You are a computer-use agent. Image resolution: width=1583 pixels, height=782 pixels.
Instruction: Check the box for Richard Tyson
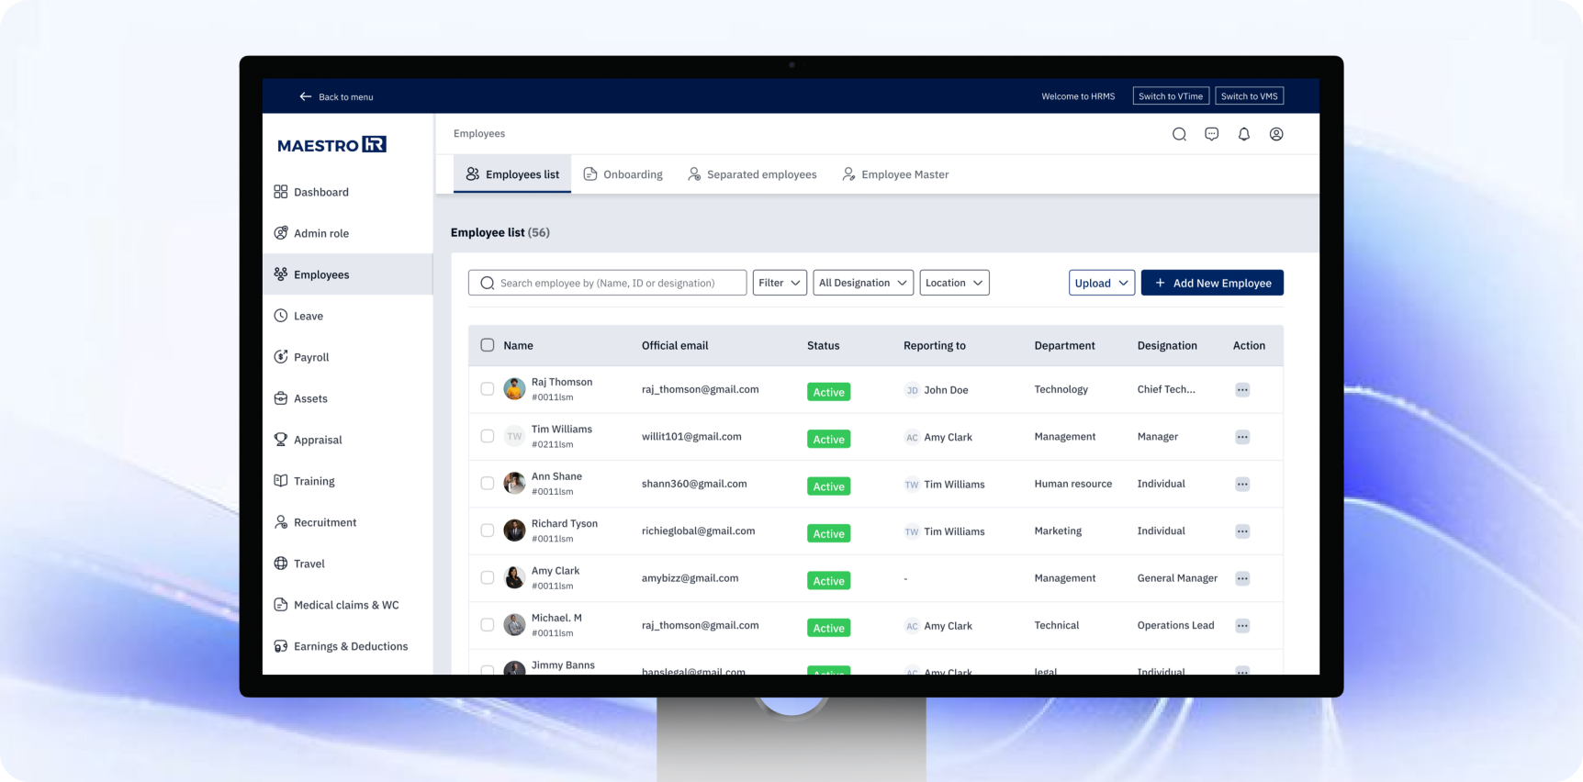click(x=488, y=531)
